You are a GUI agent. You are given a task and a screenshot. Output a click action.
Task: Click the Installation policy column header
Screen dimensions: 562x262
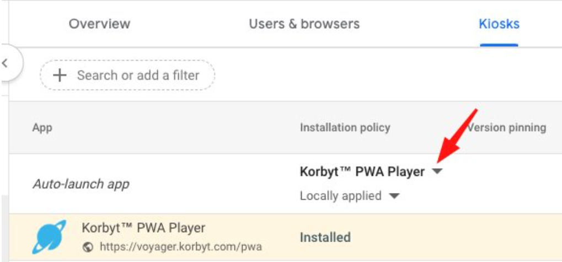345,127
